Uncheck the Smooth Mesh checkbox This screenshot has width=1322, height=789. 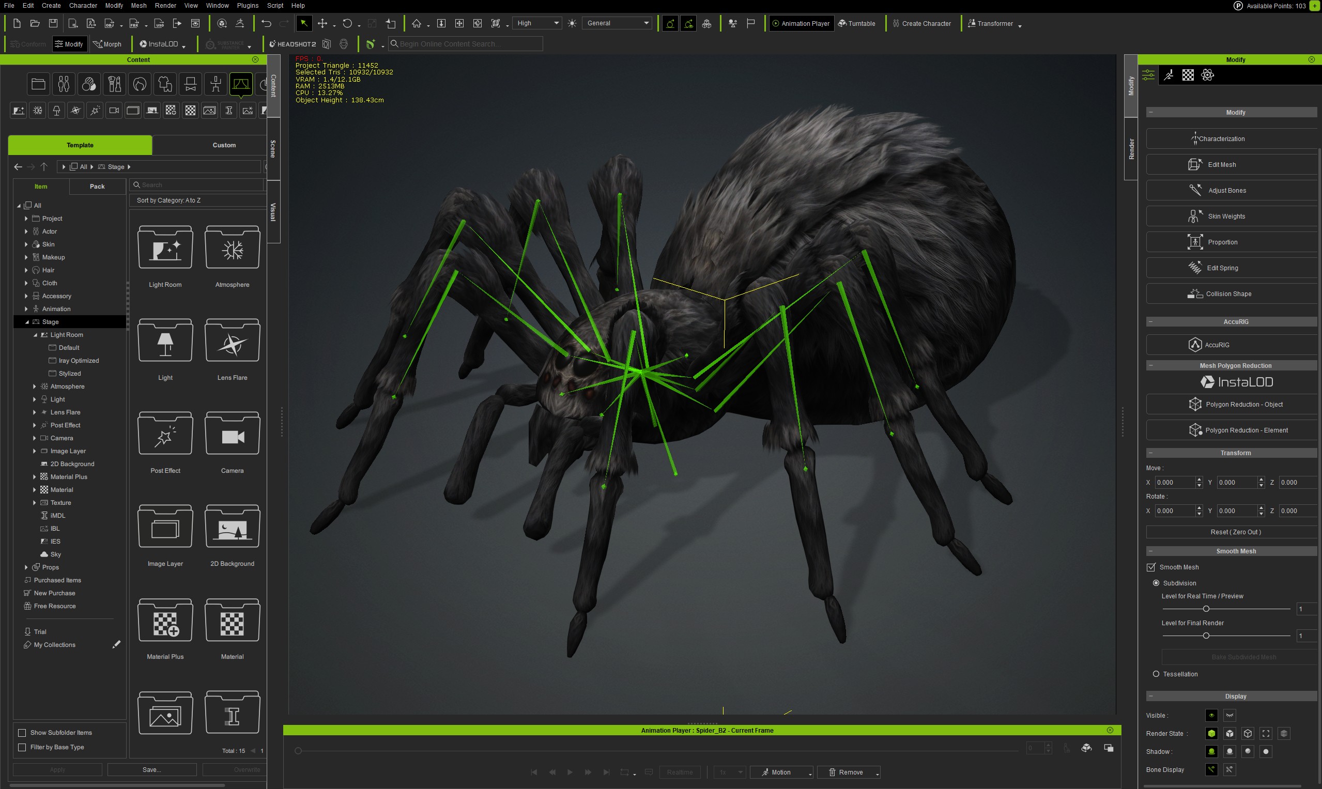(x=1151, y=567)
